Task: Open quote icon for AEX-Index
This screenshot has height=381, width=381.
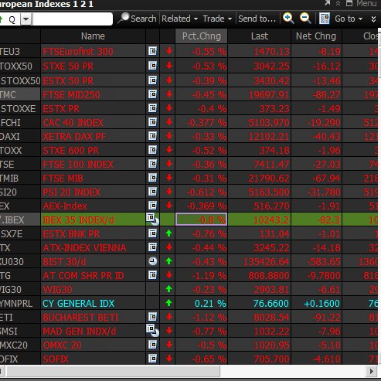Action: coord(152,206)
